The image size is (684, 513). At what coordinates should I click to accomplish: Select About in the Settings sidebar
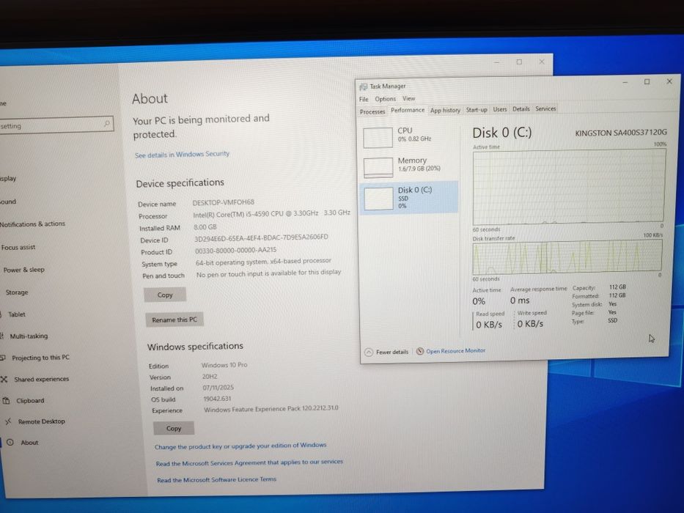(x=29, y=443)
